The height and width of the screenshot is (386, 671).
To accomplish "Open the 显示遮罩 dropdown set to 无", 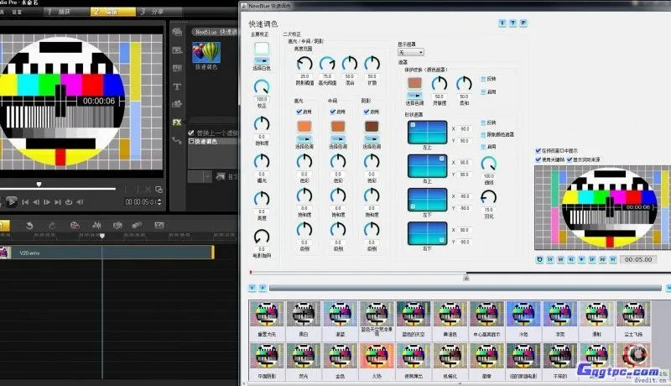I will click(x=410, y=52).
